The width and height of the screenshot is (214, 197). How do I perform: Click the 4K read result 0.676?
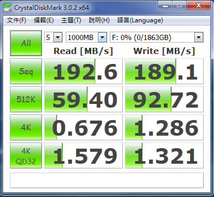(x=83, y=127)
